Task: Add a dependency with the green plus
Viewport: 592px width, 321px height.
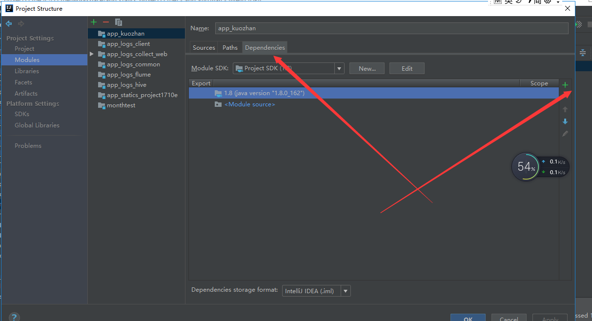Action: [x=565, y=85]
